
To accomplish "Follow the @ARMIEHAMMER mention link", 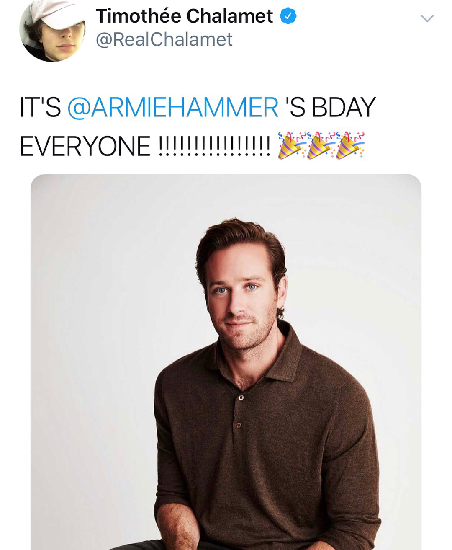I will tap(172, 107).
